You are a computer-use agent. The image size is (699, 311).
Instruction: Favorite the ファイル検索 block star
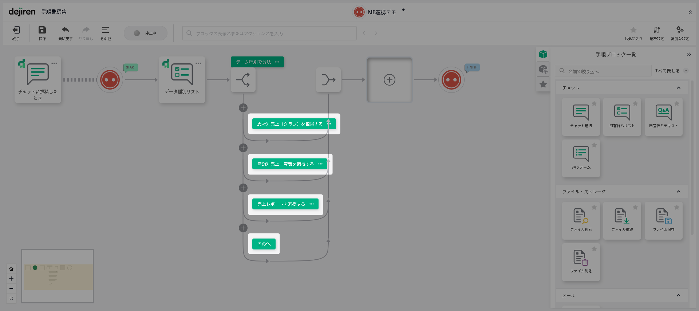pos(594,207)
